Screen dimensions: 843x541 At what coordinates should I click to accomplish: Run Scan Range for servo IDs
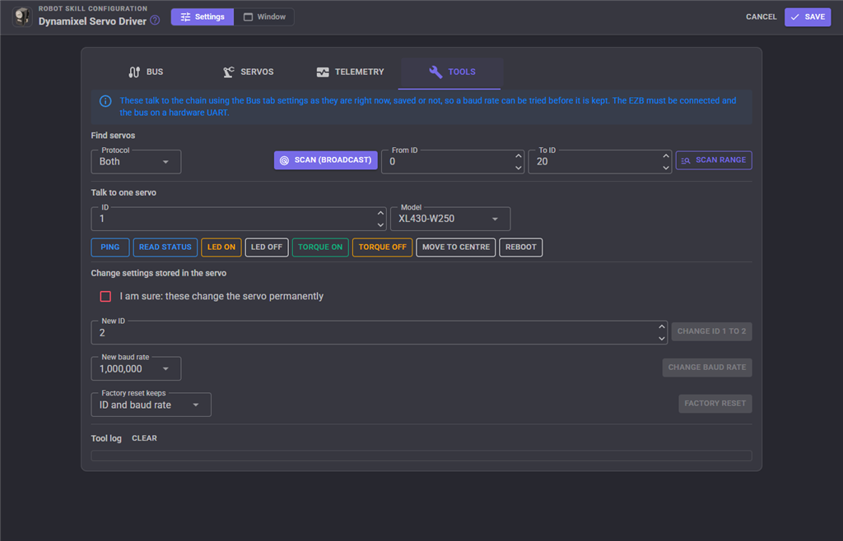(714, 160)
